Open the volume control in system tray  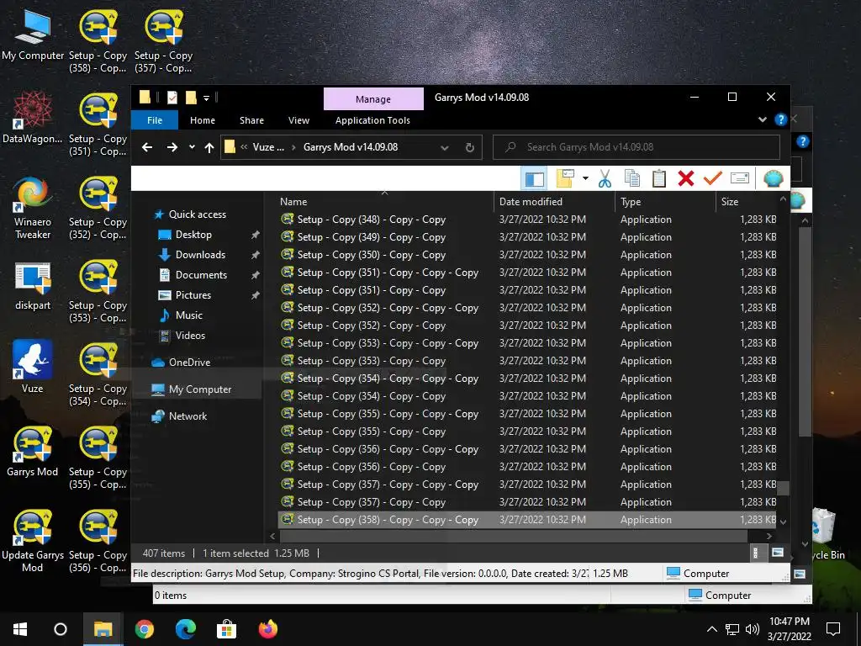[x=753, y=629]
